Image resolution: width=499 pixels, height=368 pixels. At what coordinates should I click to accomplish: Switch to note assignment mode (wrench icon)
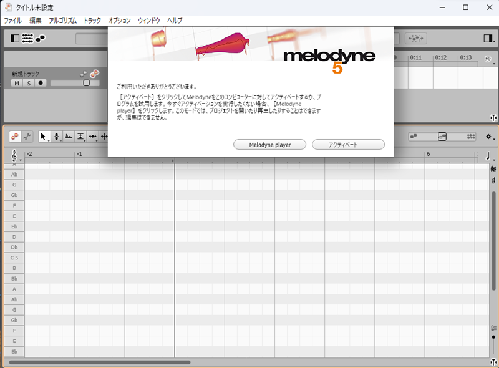tap(27, 137)
